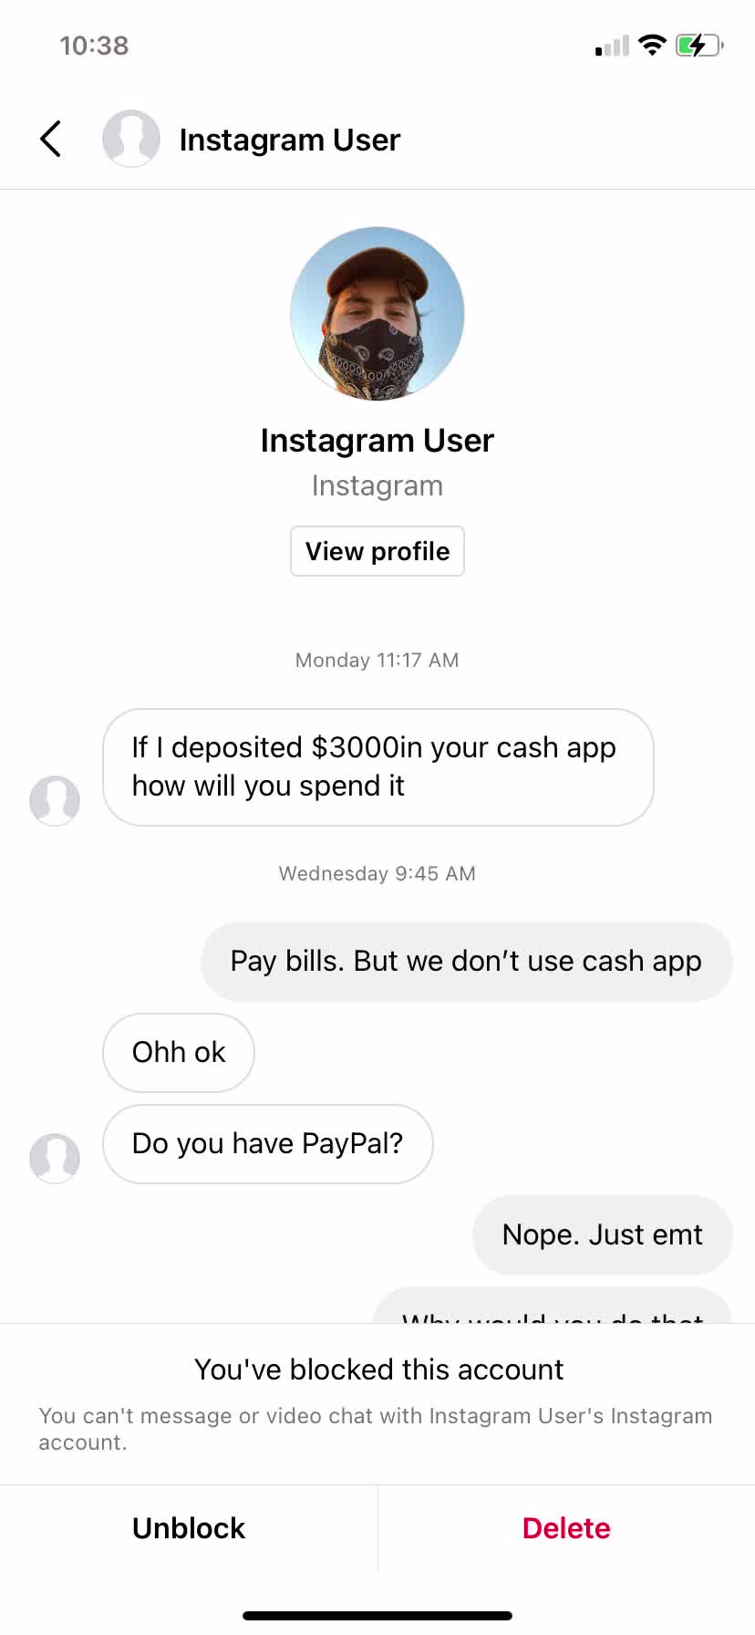Tap avatar beside the PayPal message

55,1159
